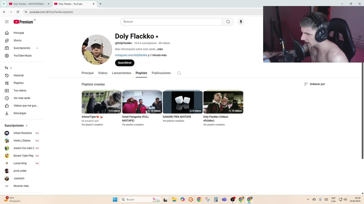Screen dimensions: 364x204
Task: Open the #AmorTigre playlist thumbnail
Action: click(x=102, y=102)
